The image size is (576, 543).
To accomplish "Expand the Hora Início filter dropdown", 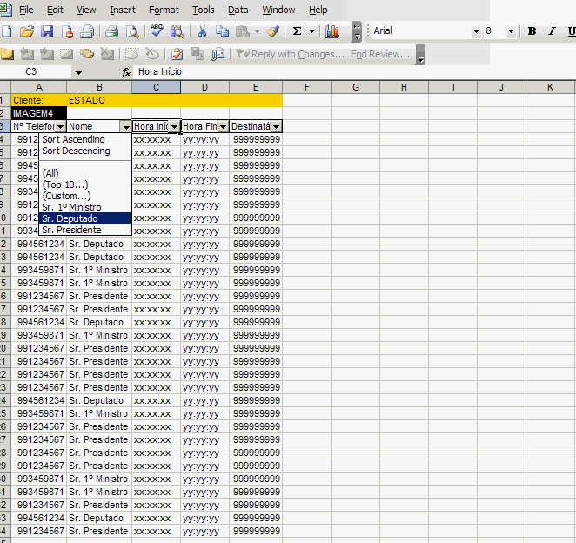I will (174, 127).
